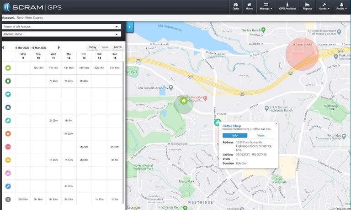Click the weekly table vertical scrollbar

[123, 132]
